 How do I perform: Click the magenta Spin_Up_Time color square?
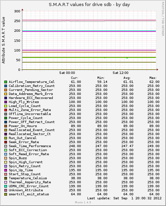[x=6, y=170]
